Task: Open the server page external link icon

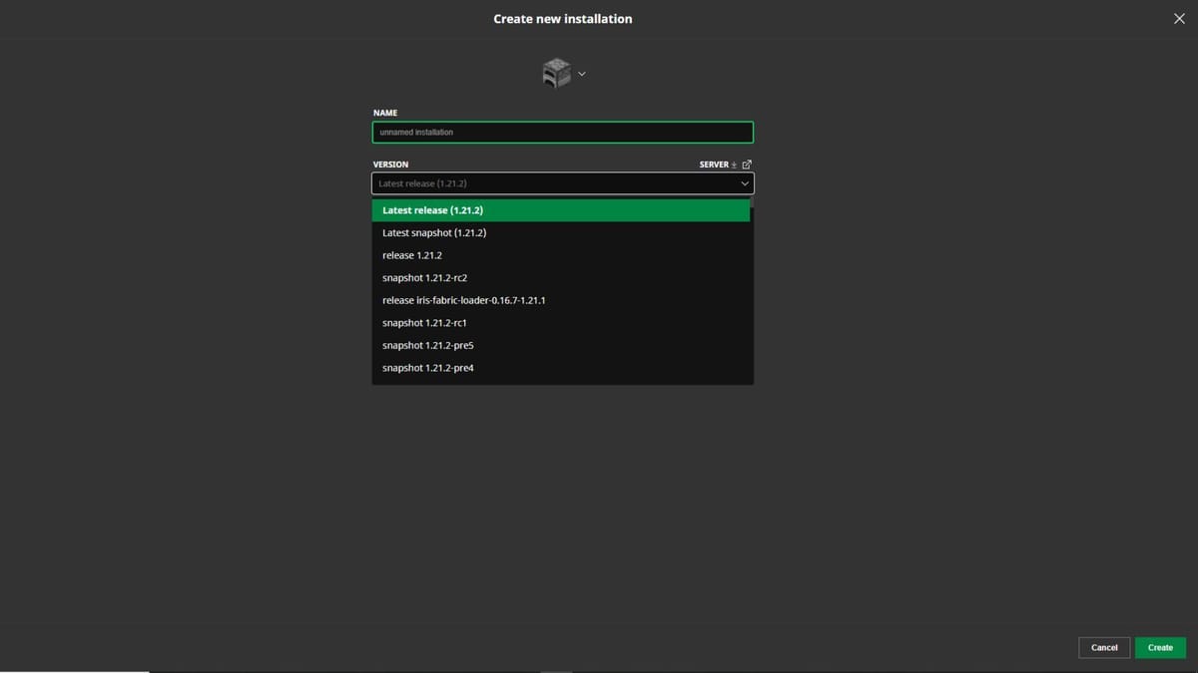Action: [x=747, y=164]
